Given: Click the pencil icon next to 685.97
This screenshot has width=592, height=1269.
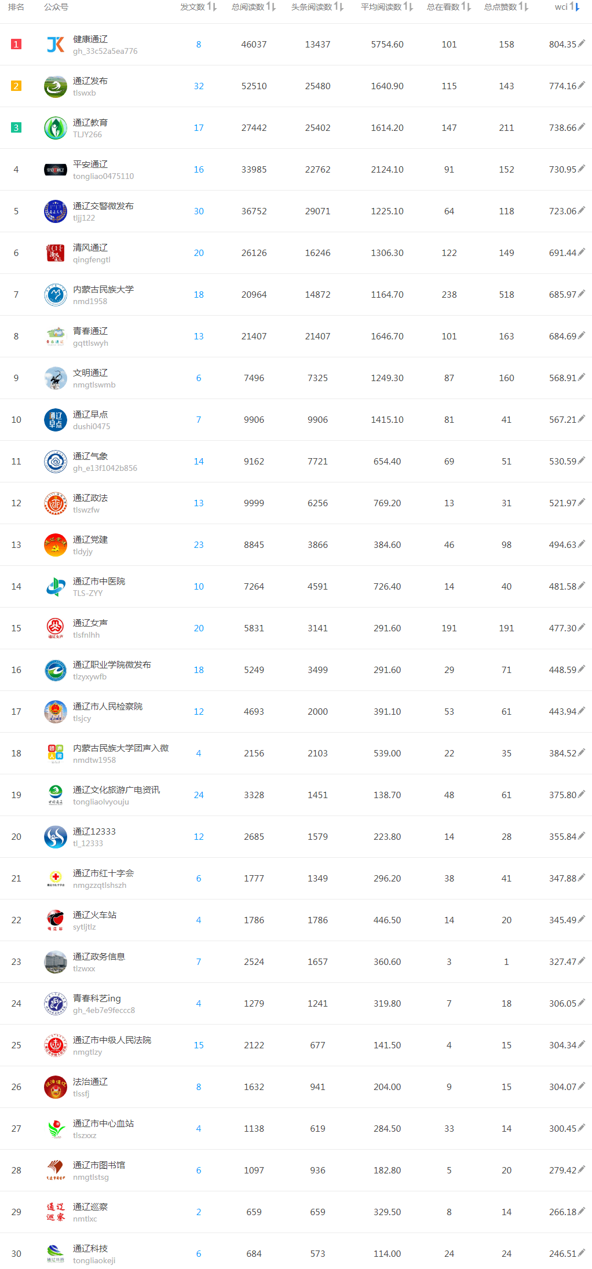Looking at the screenshot, I should pos(582,294).
